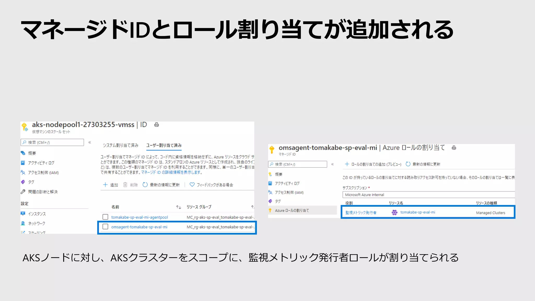This screenshot has height=301, width=535.
Task: Click フィードバックがある場合 heart button
Action: [211, 185]
